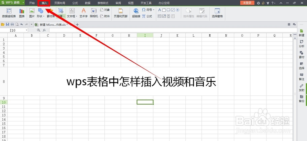
Task: Open the 备份 panel in right sidebar
Action: (x=301, y=98)
